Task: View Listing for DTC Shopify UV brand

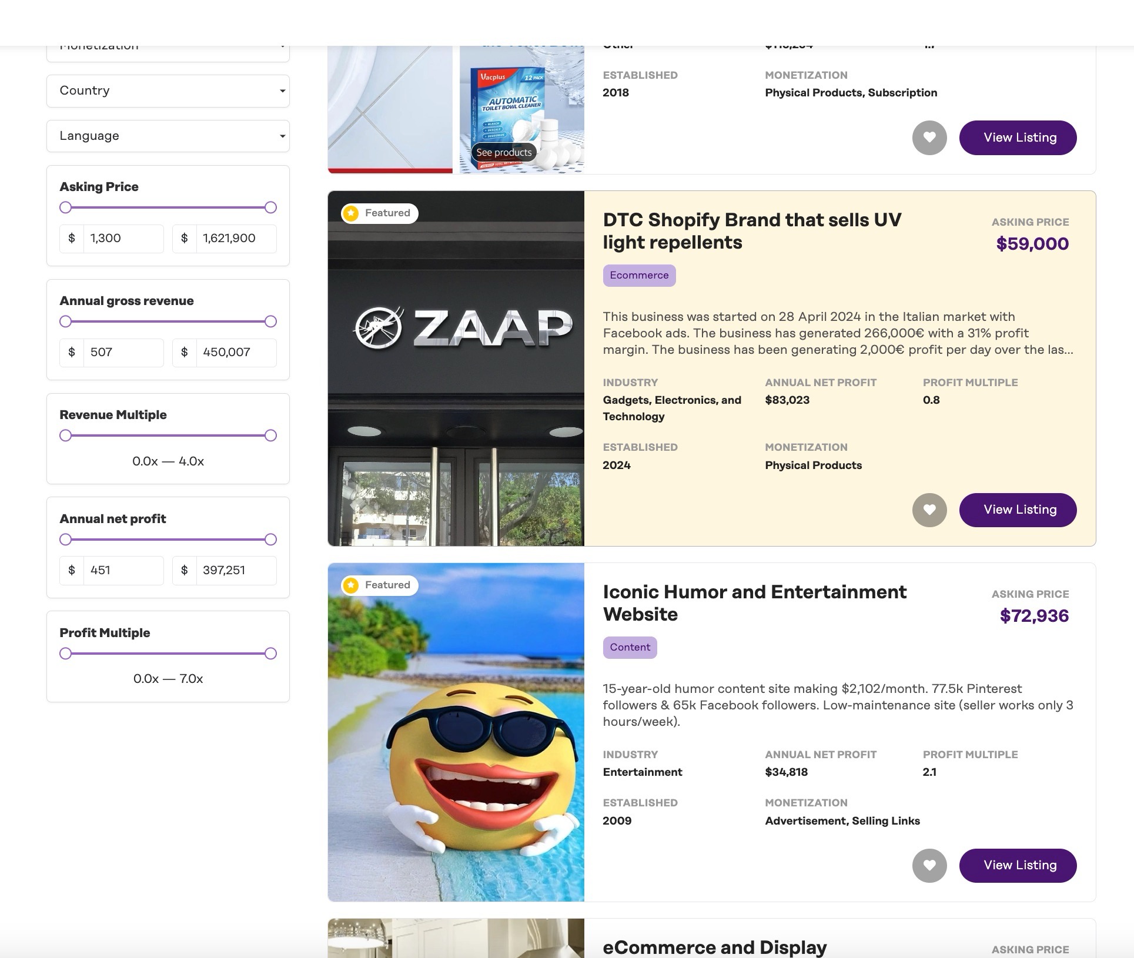Action: tap(1018, 510)
